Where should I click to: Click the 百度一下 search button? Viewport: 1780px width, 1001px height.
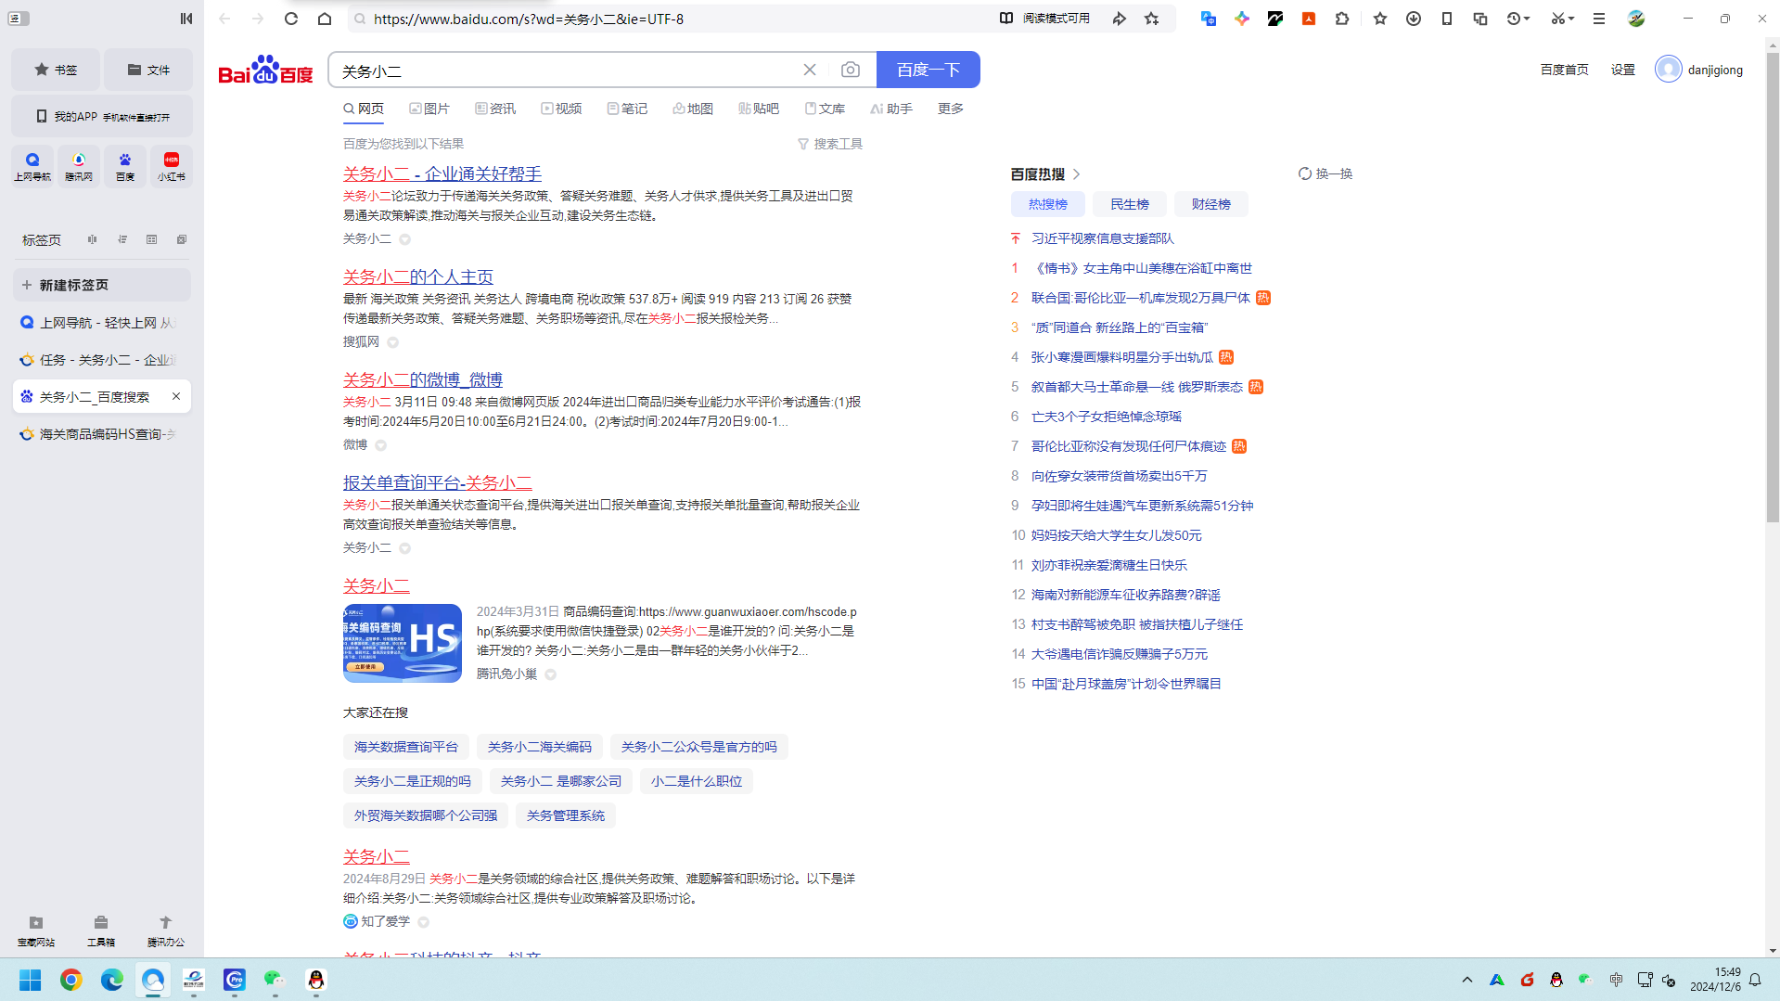tap(928, 70)
